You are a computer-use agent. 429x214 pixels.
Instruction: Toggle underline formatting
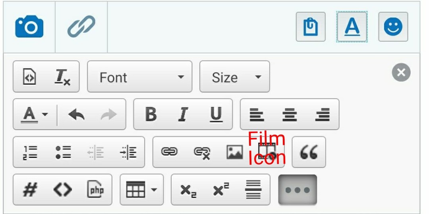click(216, 115)
